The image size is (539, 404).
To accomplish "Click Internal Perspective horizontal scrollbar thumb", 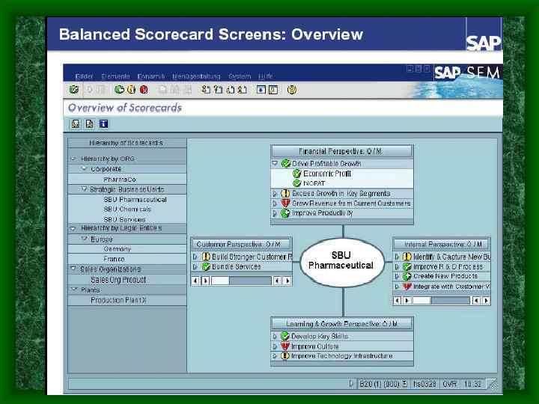I will (421, 301).
